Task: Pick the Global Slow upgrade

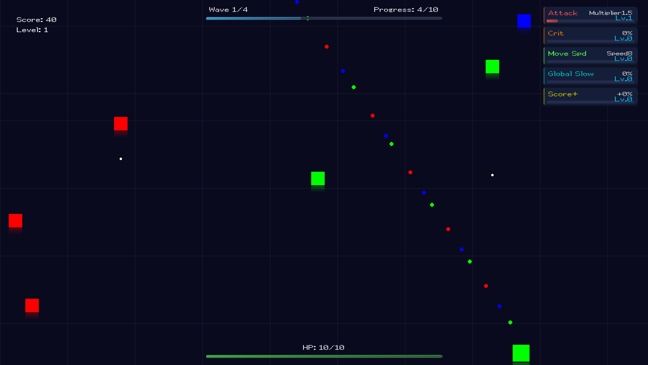Action: 590,76
